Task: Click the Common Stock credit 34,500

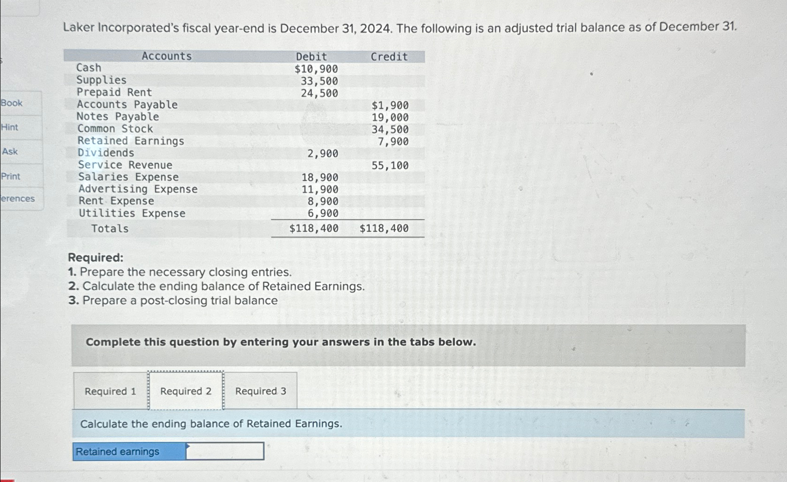Action: click(x=390, y=130)
